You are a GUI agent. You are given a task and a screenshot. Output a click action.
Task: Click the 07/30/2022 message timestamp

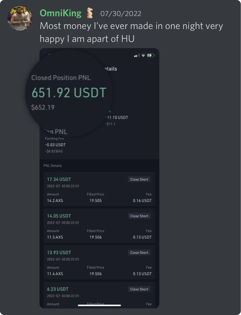point(121,13)
